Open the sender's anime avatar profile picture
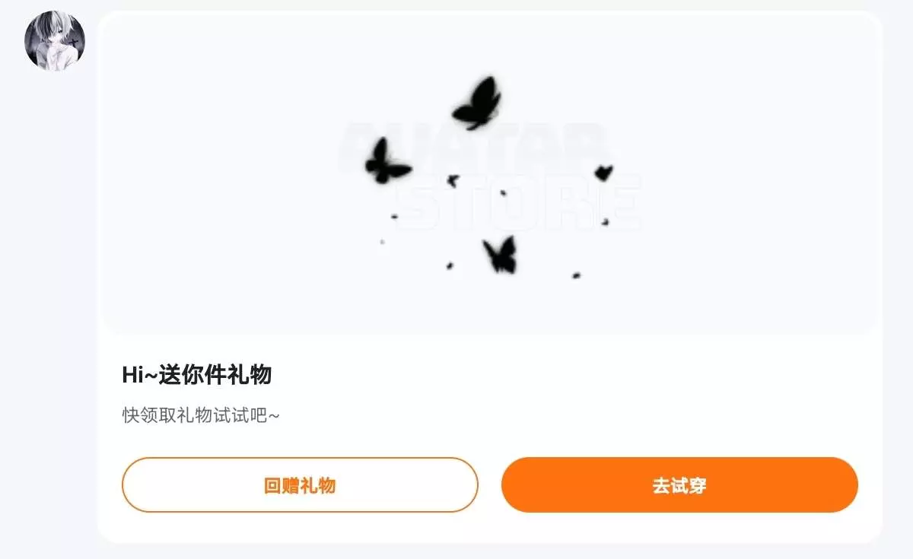This screenshot has width=913, height=559. pyautogui.click(x=54, y=41)
